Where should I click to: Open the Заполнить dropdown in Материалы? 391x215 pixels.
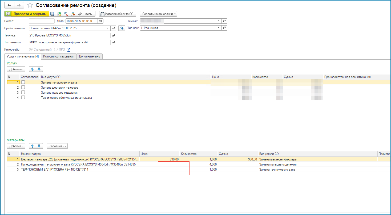(57, 146)
